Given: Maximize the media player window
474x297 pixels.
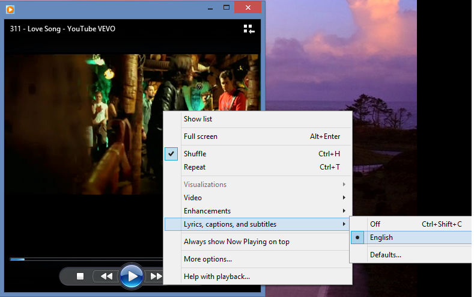Looking at the screenshot, I should click(x=226, y=8).
